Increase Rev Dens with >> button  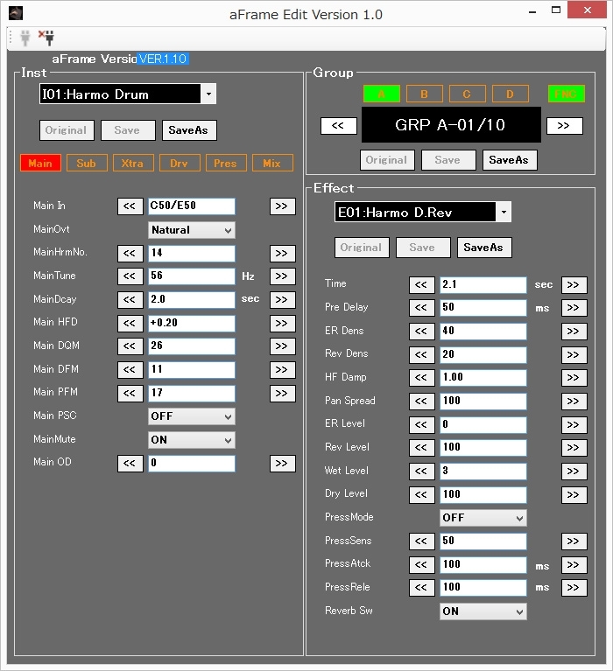(574, 355)
